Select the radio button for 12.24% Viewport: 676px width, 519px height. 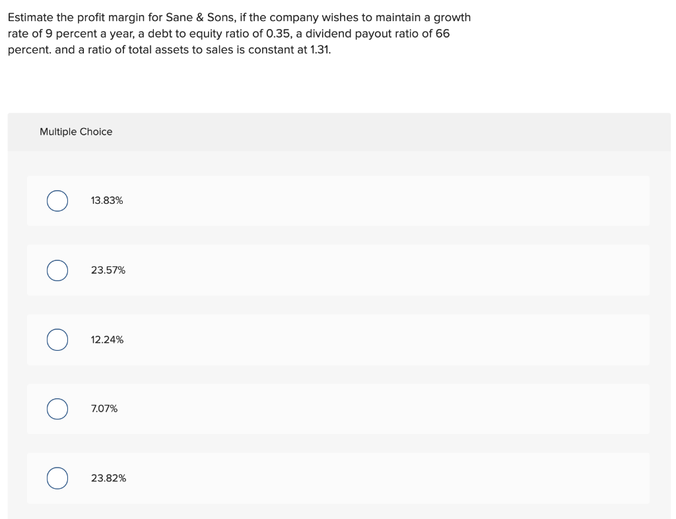[57, 340]
